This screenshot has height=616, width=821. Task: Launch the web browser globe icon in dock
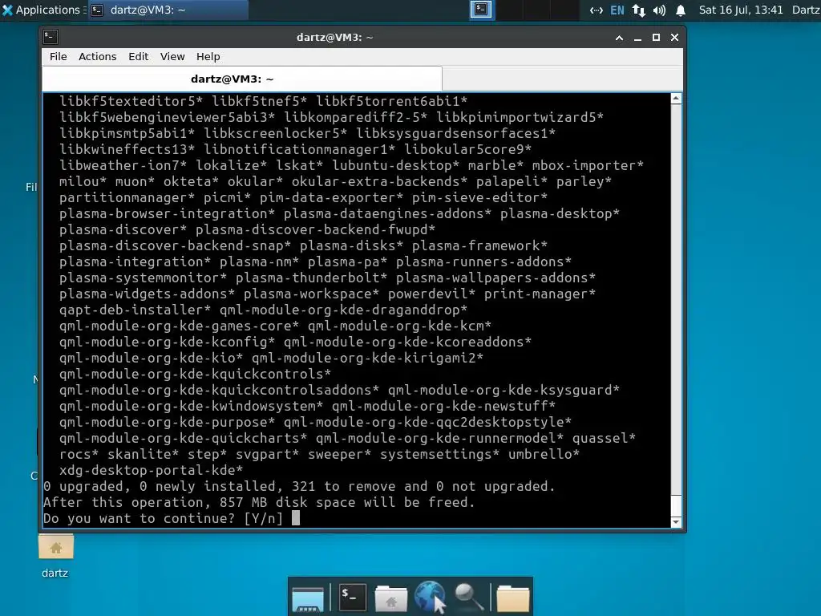coord(430,597)
